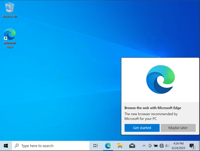Open the Action Center notifications icon

click(192, 146)
